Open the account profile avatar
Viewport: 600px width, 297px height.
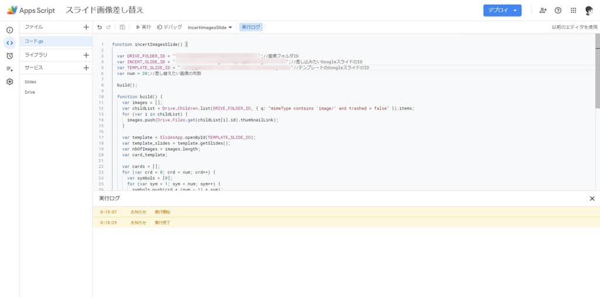pyautogui.click(x=589, y=11)
